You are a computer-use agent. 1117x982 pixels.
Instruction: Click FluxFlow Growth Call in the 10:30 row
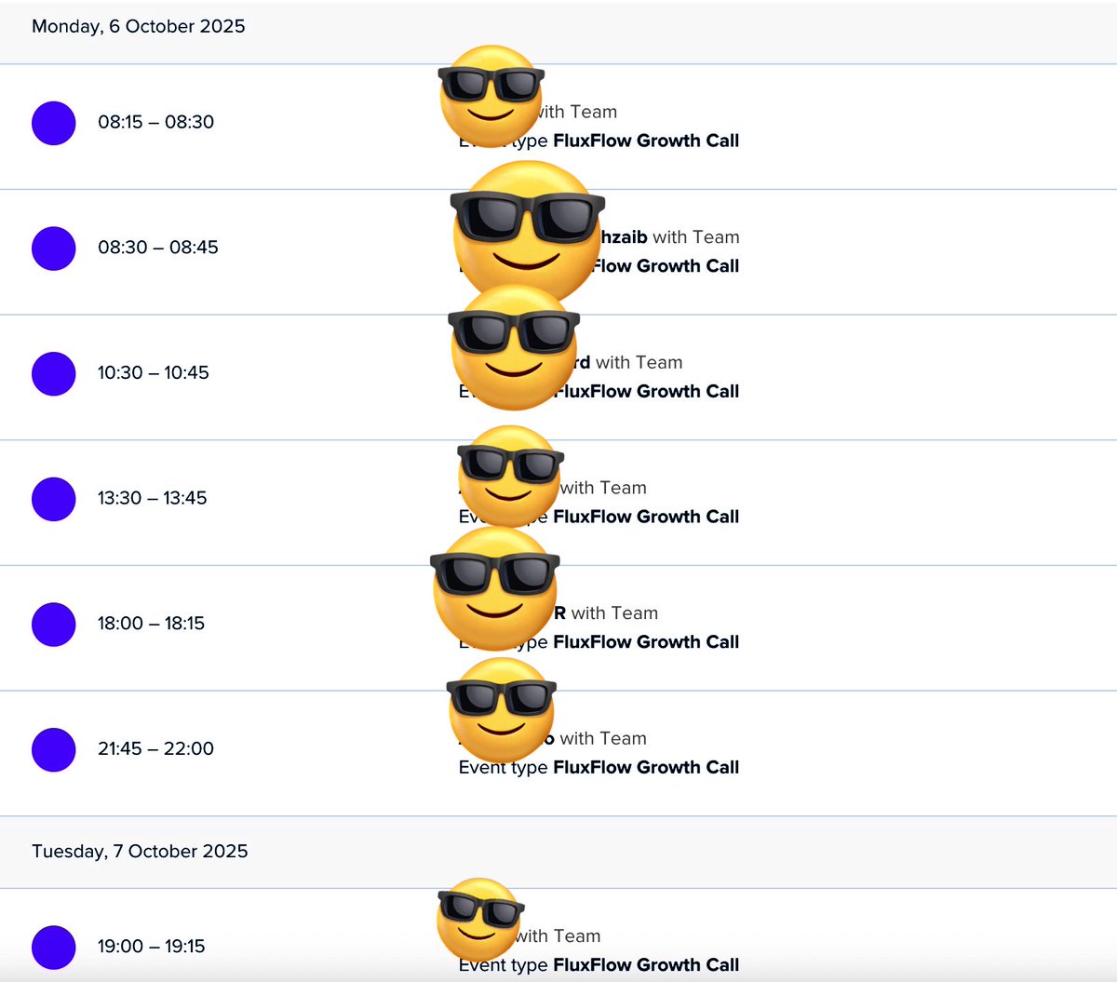pyautogui.click(x=646, y=391)
